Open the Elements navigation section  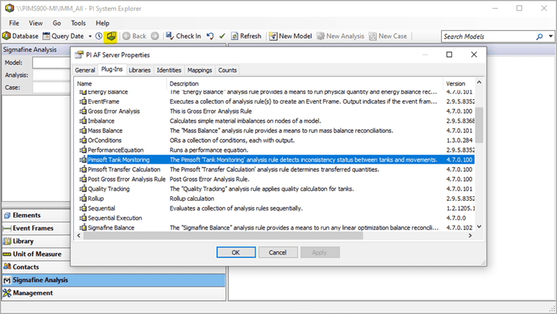pos(37,215)
